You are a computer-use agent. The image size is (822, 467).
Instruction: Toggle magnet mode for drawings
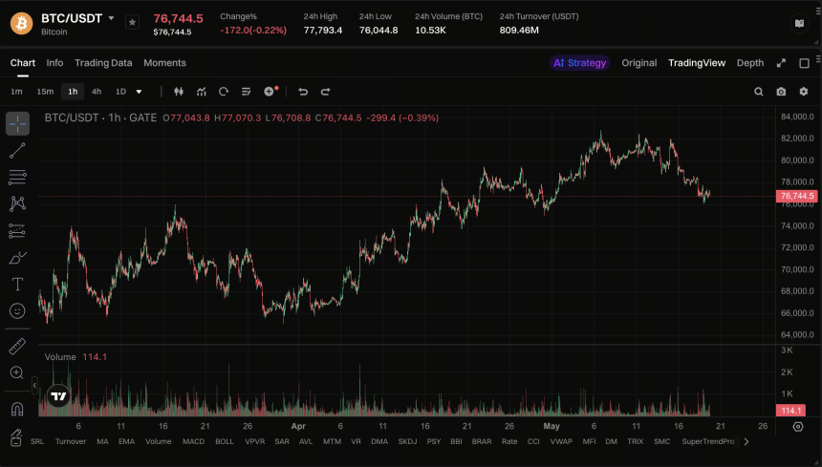17,409
